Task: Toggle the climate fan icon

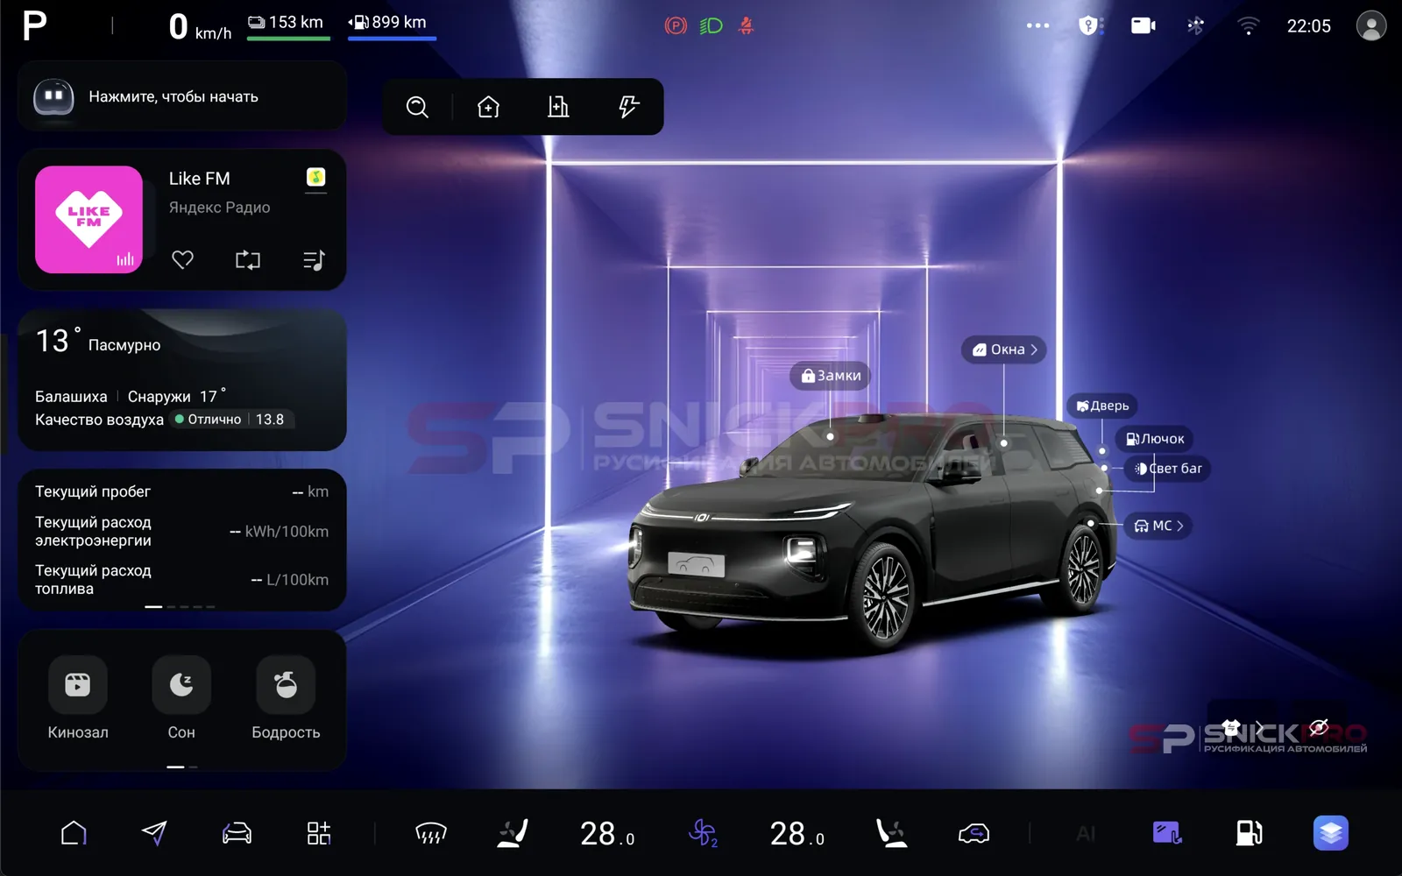Action: (703, 833)
